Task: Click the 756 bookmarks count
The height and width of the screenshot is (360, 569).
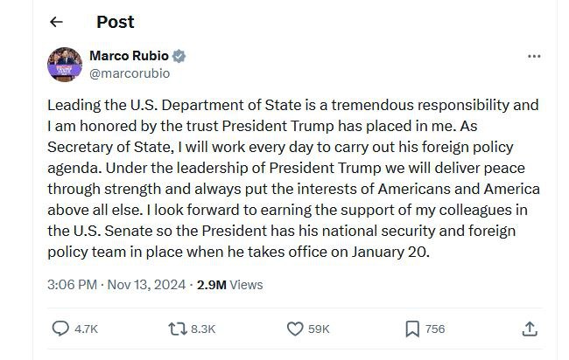Action: 435,329
